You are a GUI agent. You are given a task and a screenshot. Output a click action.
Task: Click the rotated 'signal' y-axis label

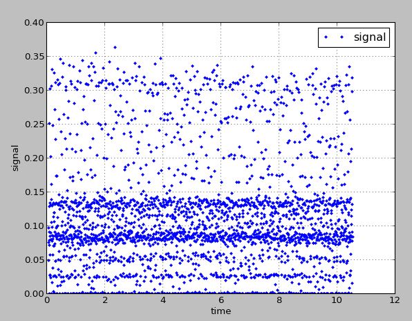click(x=15, y=158)
